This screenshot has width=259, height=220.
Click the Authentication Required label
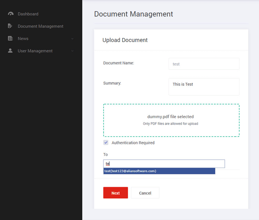tap(133, 143)
